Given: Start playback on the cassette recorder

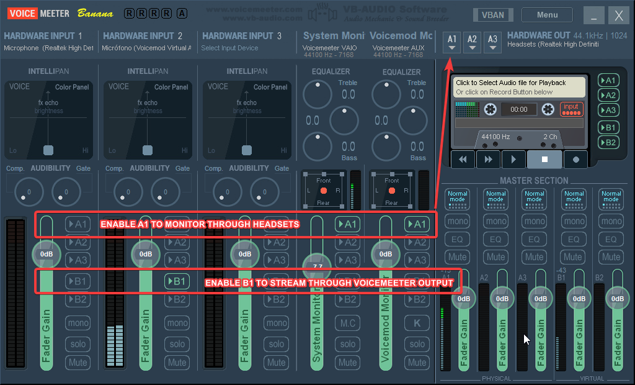Looking at the screenshot, I should (x=513, y=160).
